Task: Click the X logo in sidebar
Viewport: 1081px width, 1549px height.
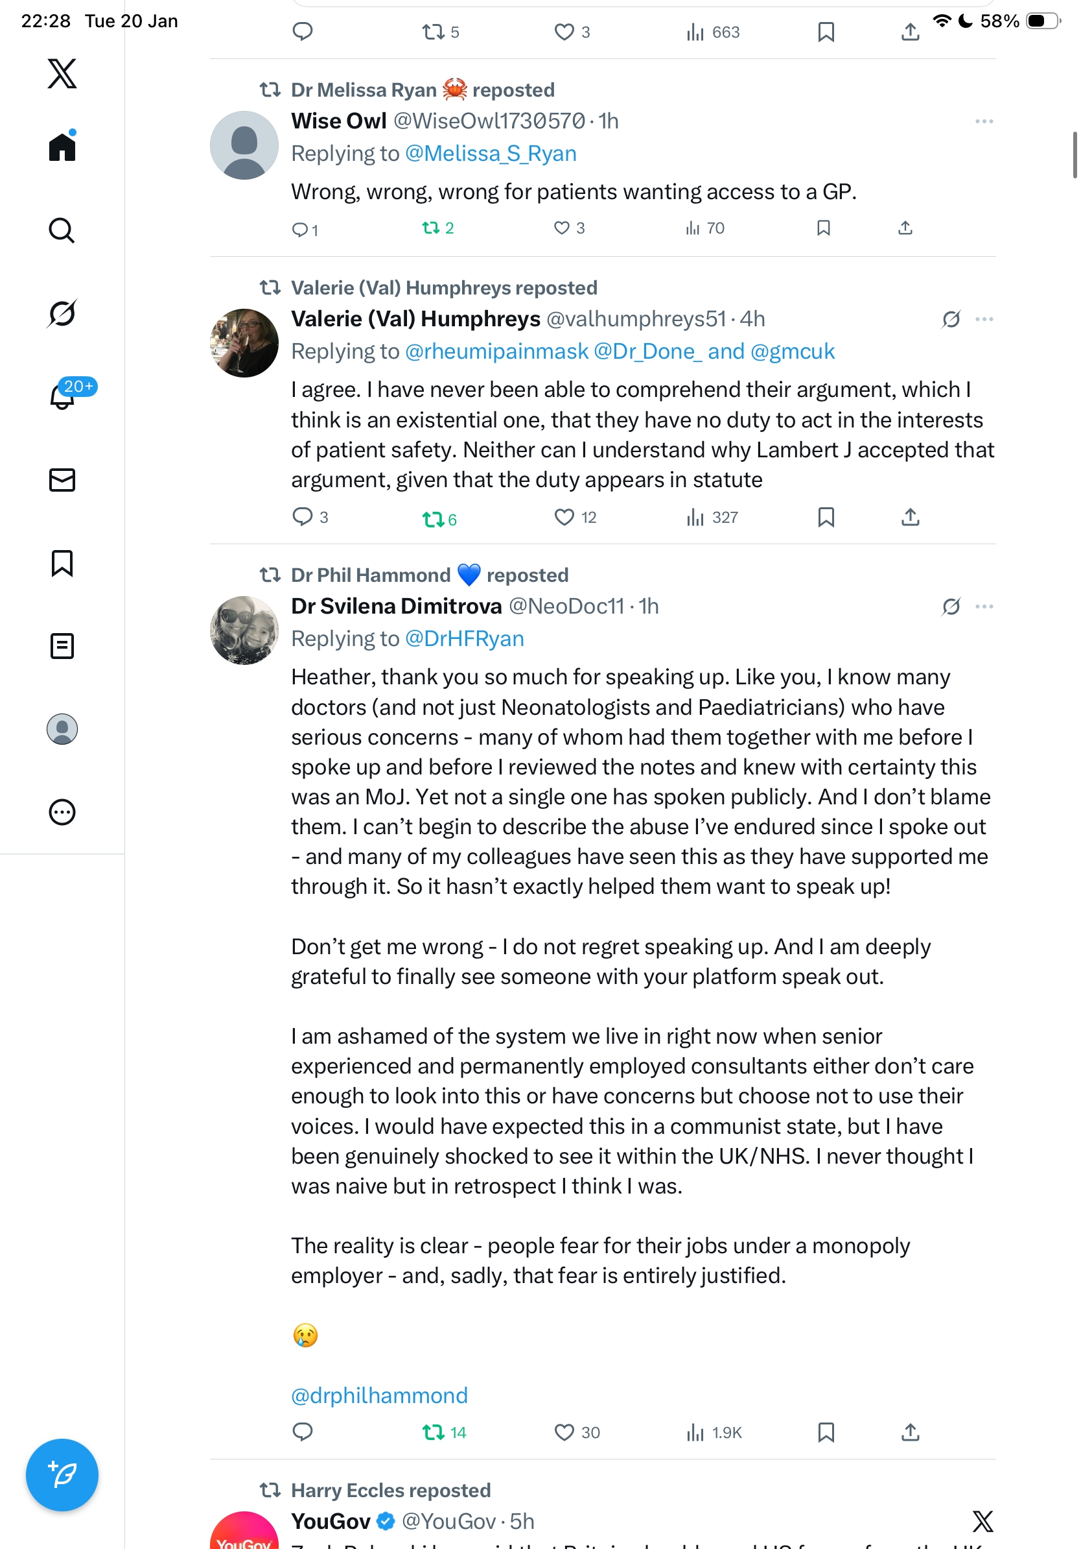Action: [62, 73]
